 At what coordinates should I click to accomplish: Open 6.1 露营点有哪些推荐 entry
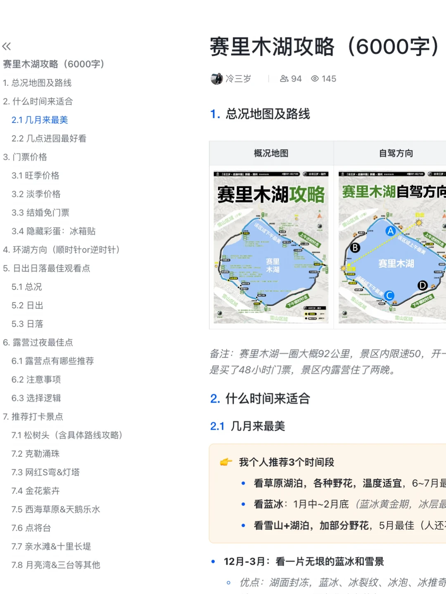pos(53,361)
